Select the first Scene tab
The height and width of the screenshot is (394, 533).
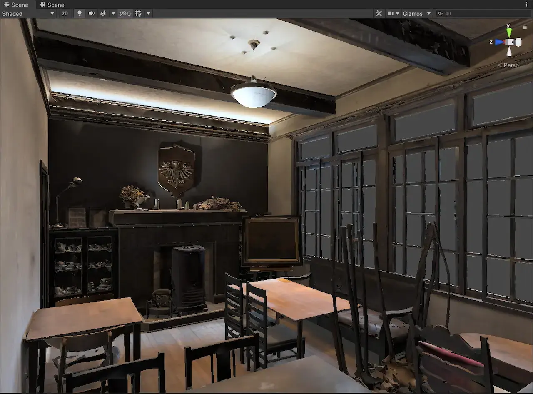tap(17, 5)
